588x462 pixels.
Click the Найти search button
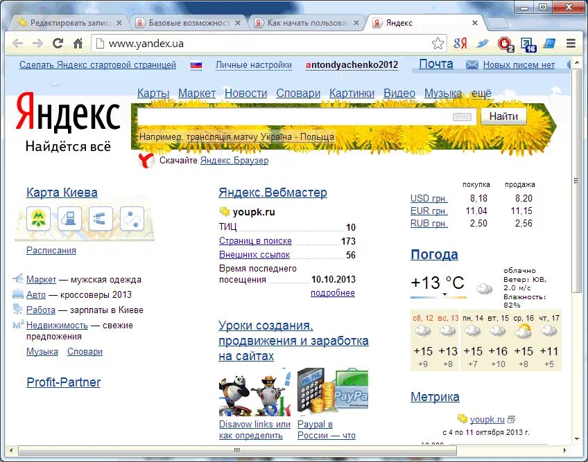tap(503, 116)
